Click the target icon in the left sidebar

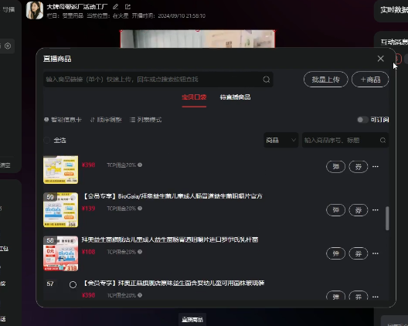point(8,46)
